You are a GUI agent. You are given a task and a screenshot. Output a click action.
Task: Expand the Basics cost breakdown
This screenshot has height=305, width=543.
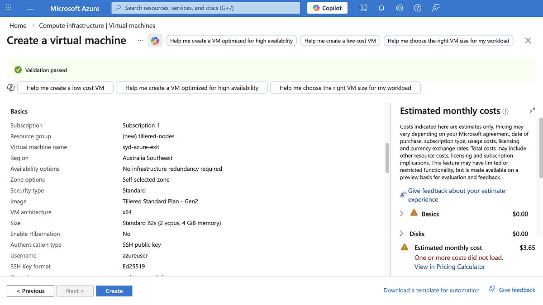401,214
